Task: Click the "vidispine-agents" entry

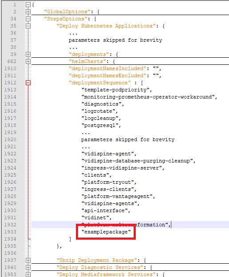Action: tap(109, 203)
